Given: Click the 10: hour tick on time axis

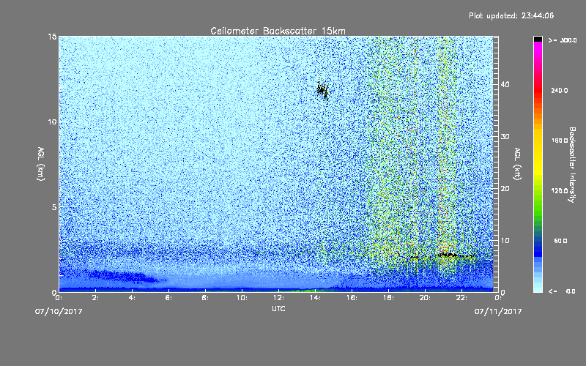Looking at the screenshot, I should [x=242, y=298].
